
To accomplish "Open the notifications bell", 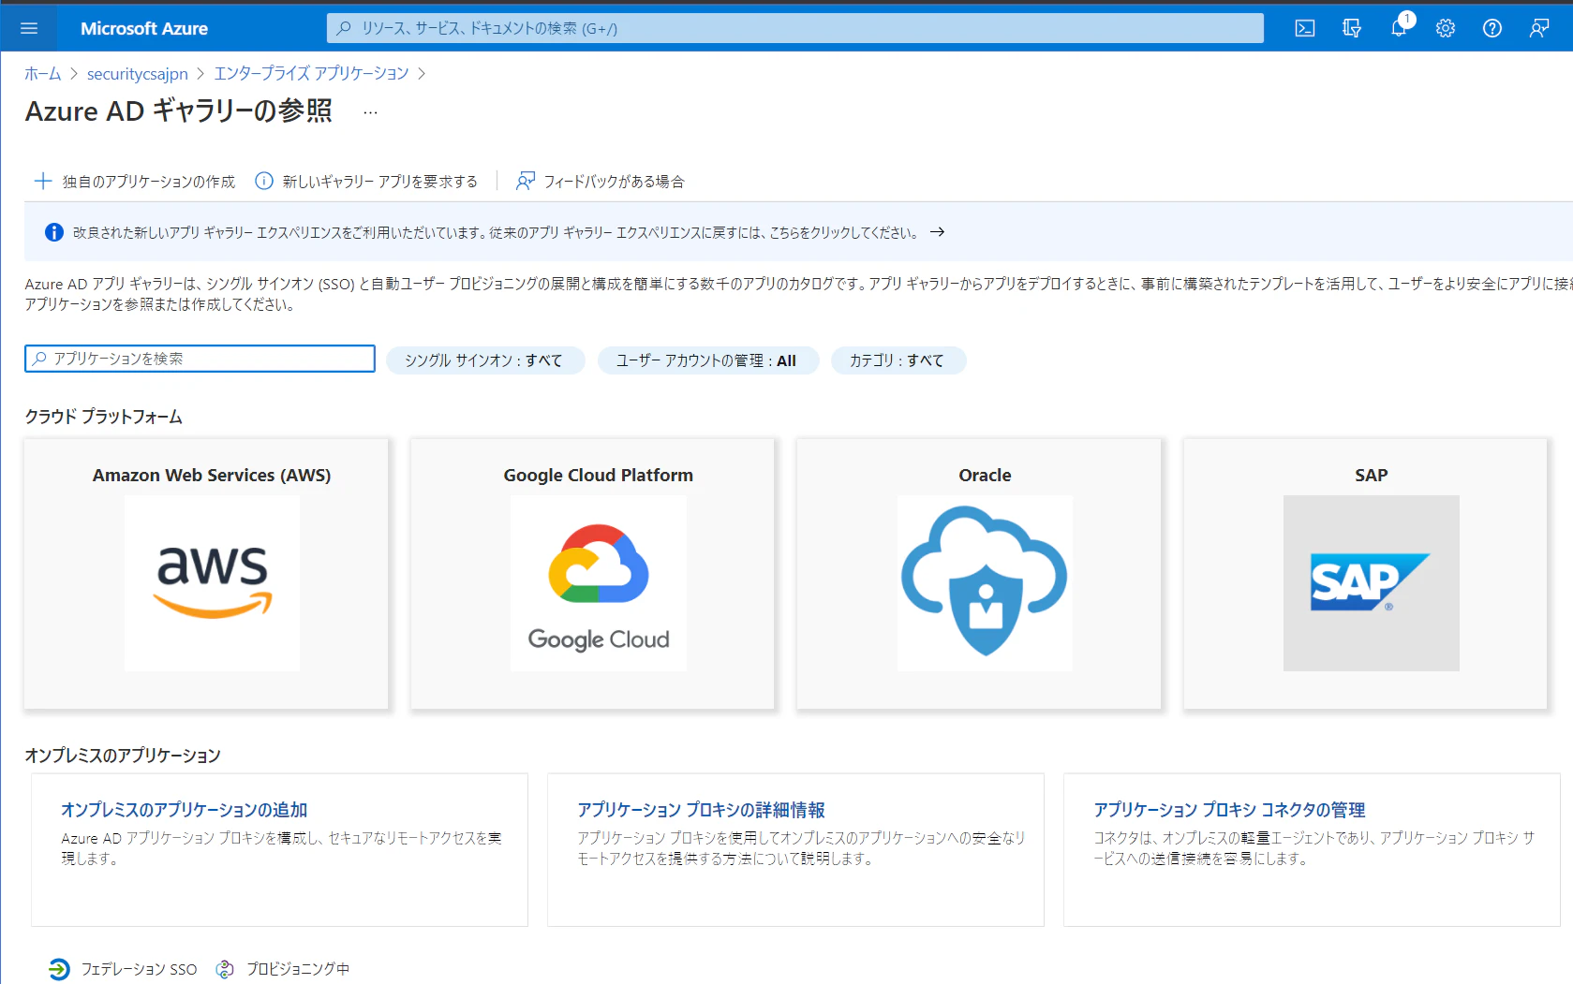I will coord(1399,28).
